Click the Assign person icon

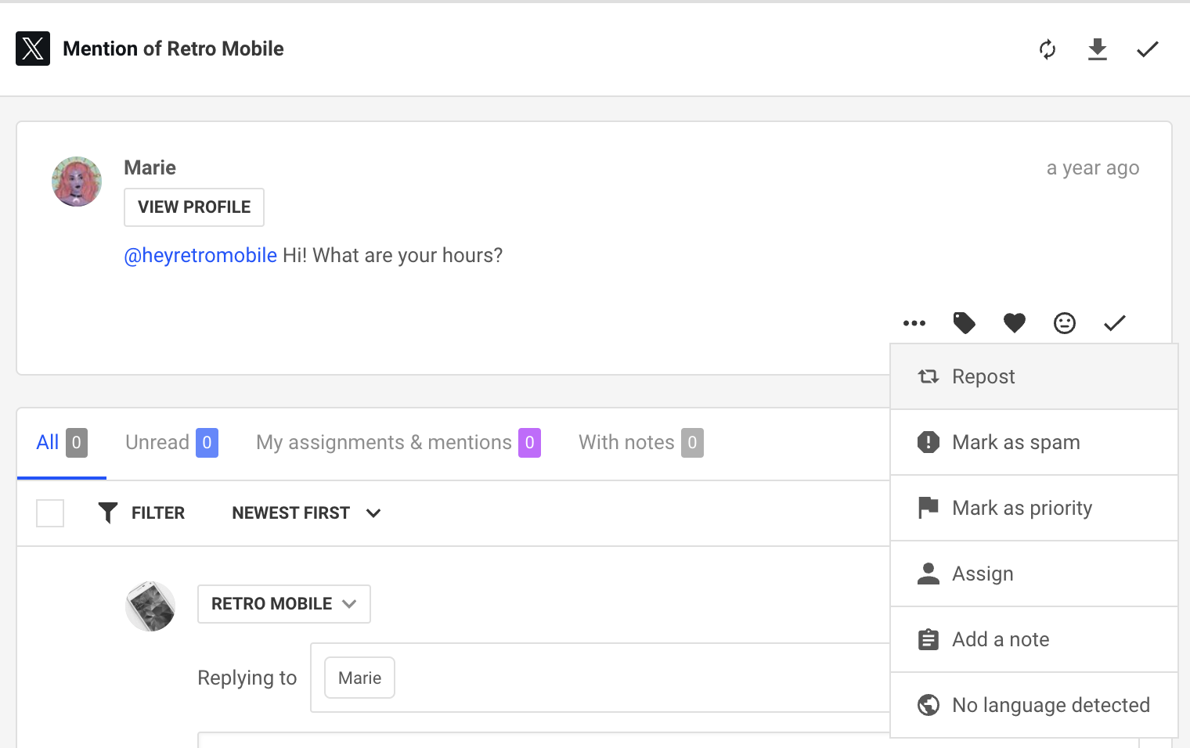[929, 574]
